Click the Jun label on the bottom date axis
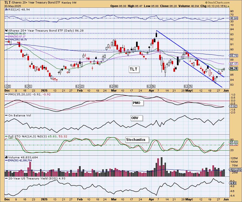242x202 pixels. point(226,199)
